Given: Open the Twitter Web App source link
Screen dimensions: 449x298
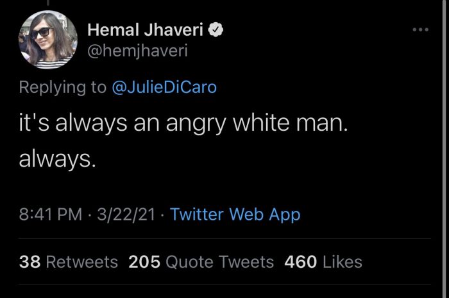Looking at the screenshot, I should click(x=235, y=214).
